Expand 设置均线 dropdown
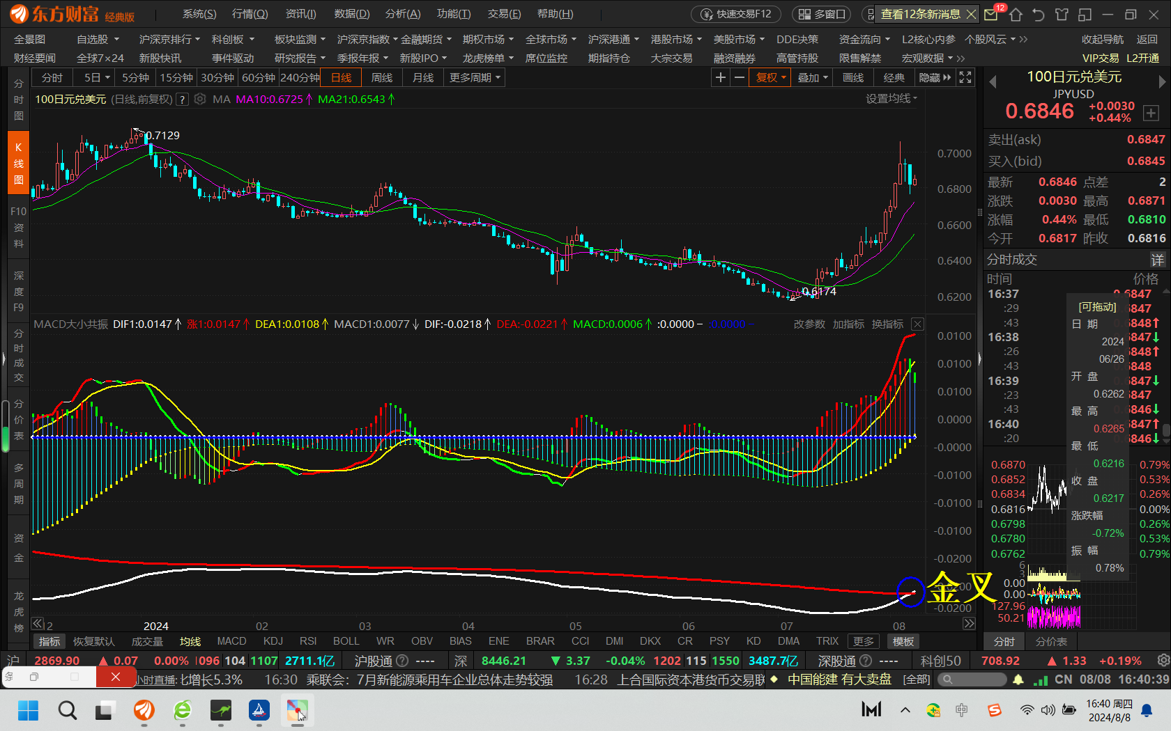The height and width of the screenshot is (731, 1171). tap(891, 98)
